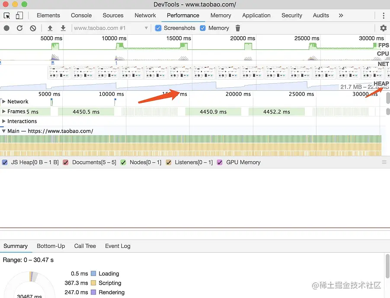Click the timeline panel vertical scrollbar
This screenshot has width=390, height=298.
pyautogui.click(x=388, y=98)
